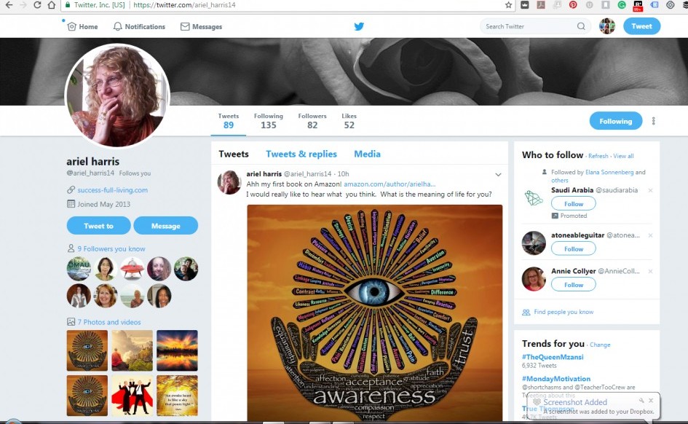Click the Twitter bird logo
The image size is (688, 424).
click(x=359, y=26)
